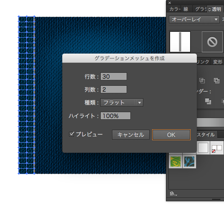This screenshot has width=224, height=208.
Task: Click the キャンセル button
Action: click(x=130, y=135)
